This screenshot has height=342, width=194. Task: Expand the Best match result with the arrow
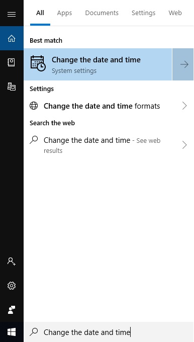(x=183, y=64)
